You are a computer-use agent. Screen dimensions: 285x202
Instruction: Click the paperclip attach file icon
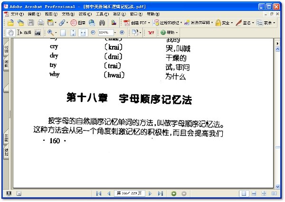[x=62, y=23]
